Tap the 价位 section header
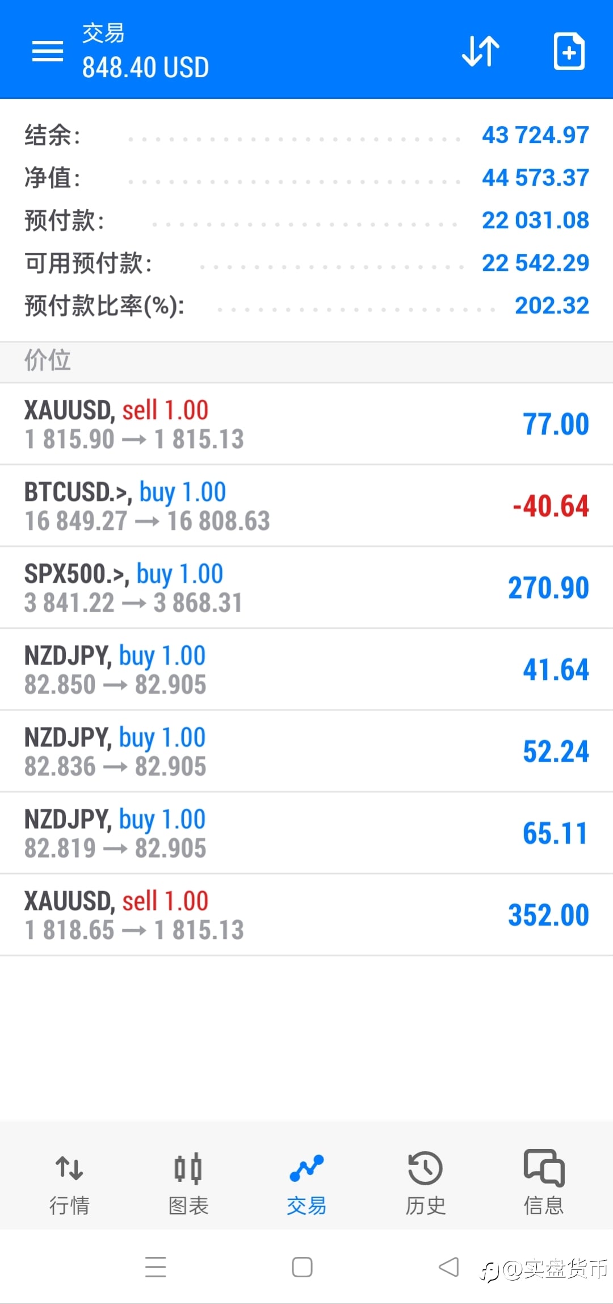Screen dimensions: 613x1304 306,362
